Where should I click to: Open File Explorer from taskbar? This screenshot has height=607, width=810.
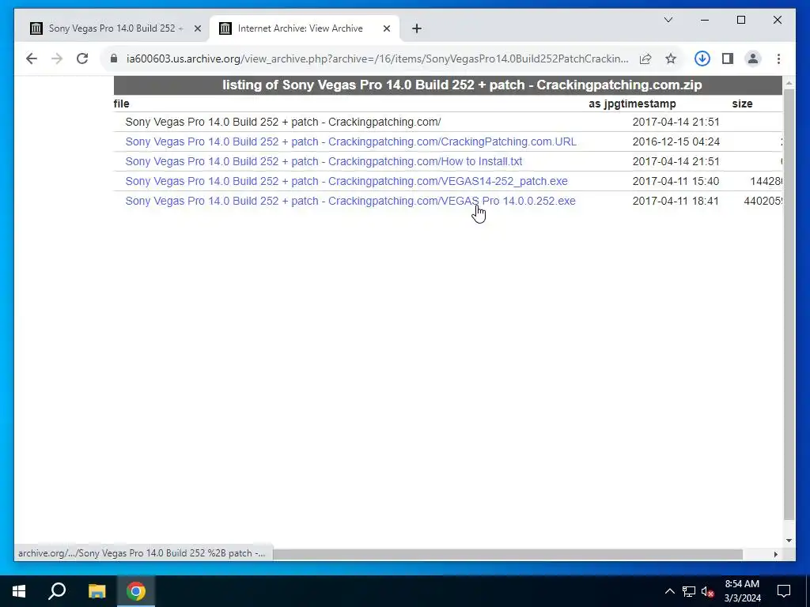[97, 591]
